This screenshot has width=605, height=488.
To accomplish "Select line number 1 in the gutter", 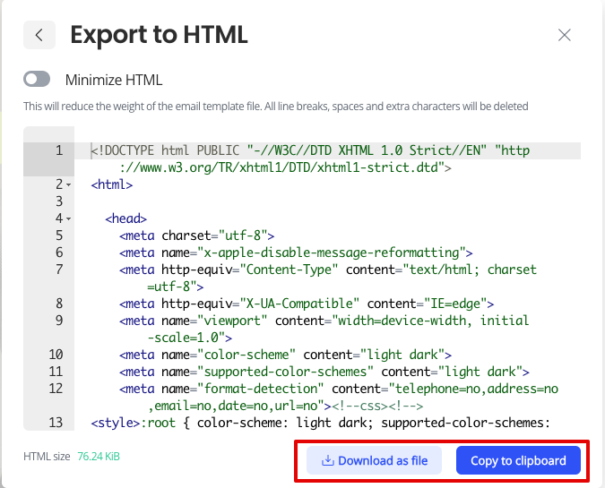I will coord(59,150).
